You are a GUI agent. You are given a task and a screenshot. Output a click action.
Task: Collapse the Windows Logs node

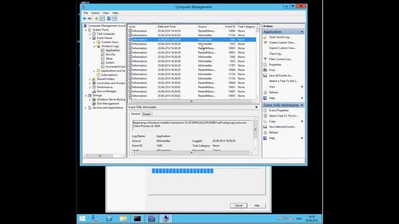pos(94,46)
